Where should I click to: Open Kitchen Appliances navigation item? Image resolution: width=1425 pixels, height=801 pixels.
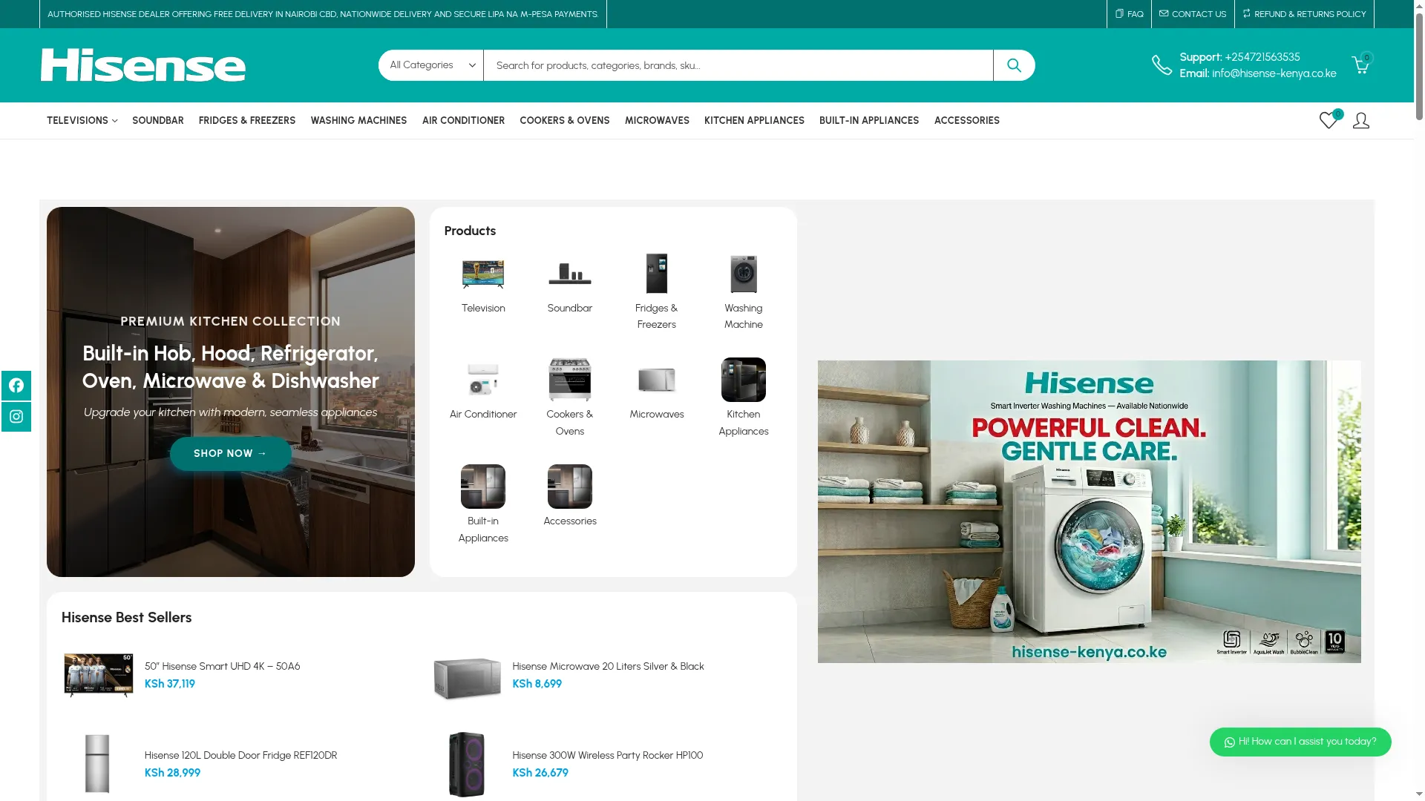pyautogui.click(x=754, y=120)
